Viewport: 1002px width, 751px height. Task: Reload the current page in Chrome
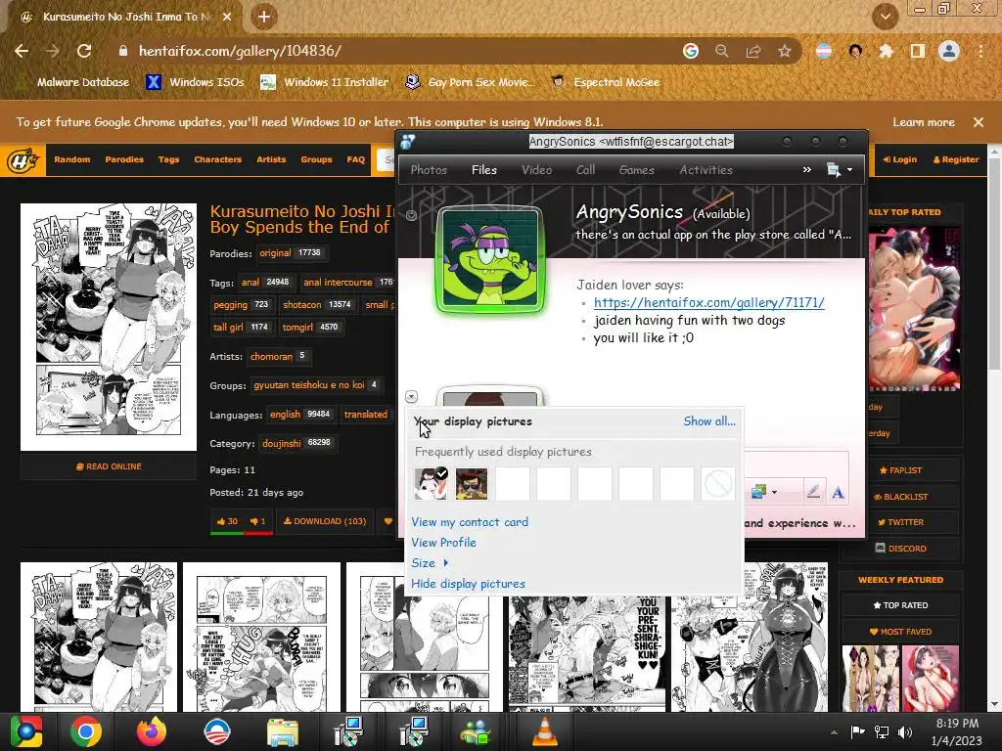coord(84,51)
